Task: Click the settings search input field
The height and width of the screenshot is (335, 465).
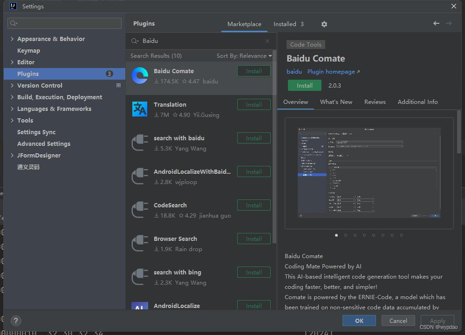Action: pos(64,23)
